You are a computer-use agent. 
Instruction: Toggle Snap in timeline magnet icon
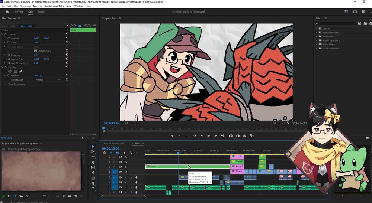[111, 153]
